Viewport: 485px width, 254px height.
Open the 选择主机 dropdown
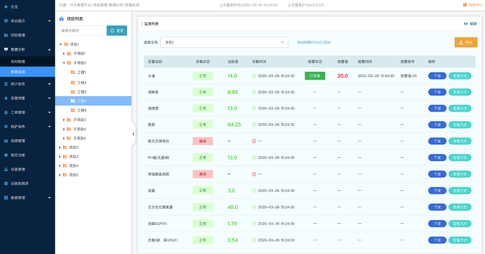point(224,42)
